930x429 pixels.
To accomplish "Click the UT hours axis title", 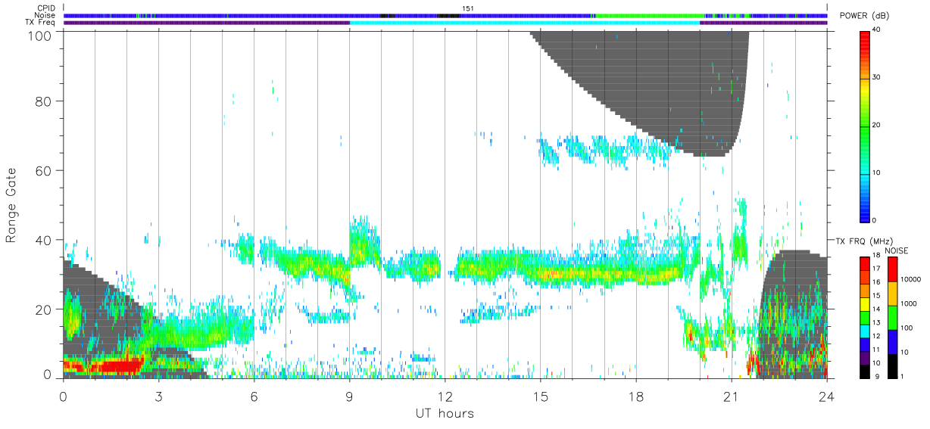I will tap(445, 413).
